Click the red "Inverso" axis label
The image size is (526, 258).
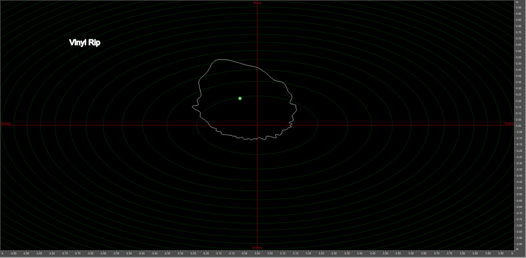(257, 247)
